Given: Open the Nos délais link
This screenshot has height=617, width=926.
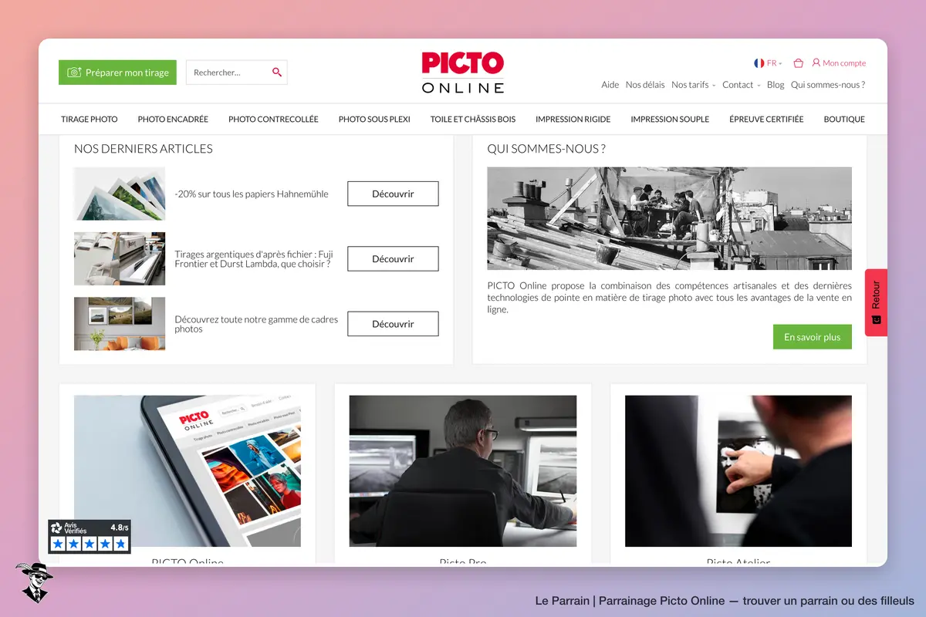Looking at the screenshot, I should [645, 85].
